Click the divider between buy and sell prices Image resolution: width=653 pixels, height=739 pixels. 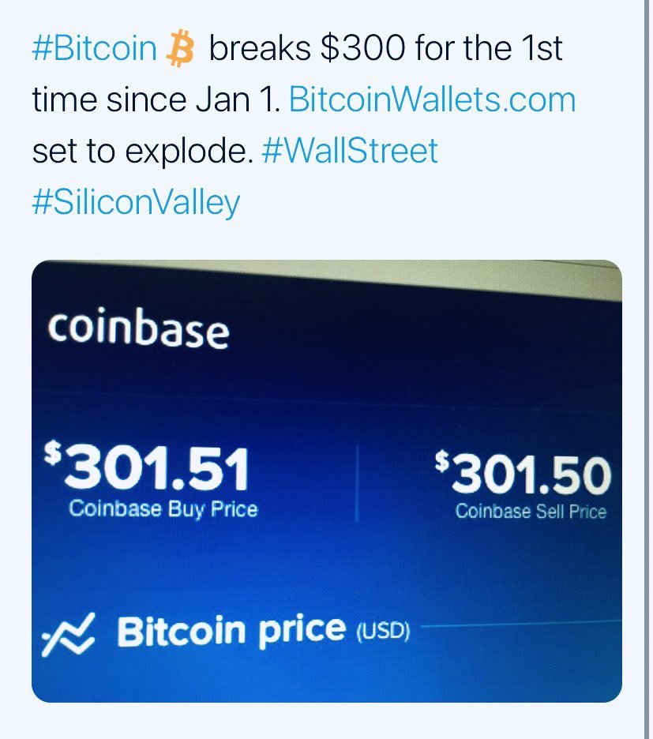pyautogui.click(x=356, y=483)
